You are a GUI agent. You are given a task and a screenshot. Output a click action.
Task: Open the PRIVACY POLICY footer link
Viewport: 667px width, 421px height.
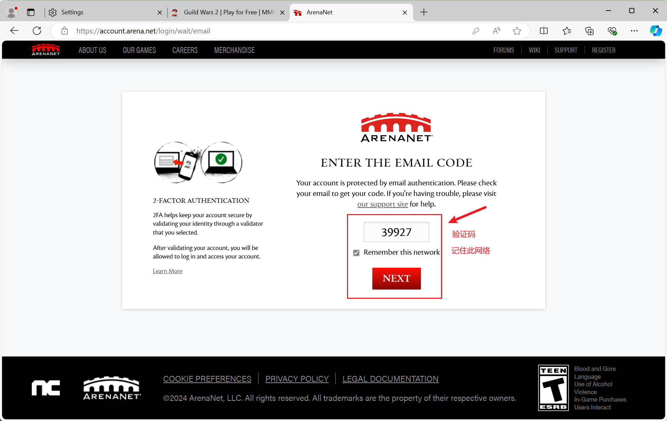[297, 379]
